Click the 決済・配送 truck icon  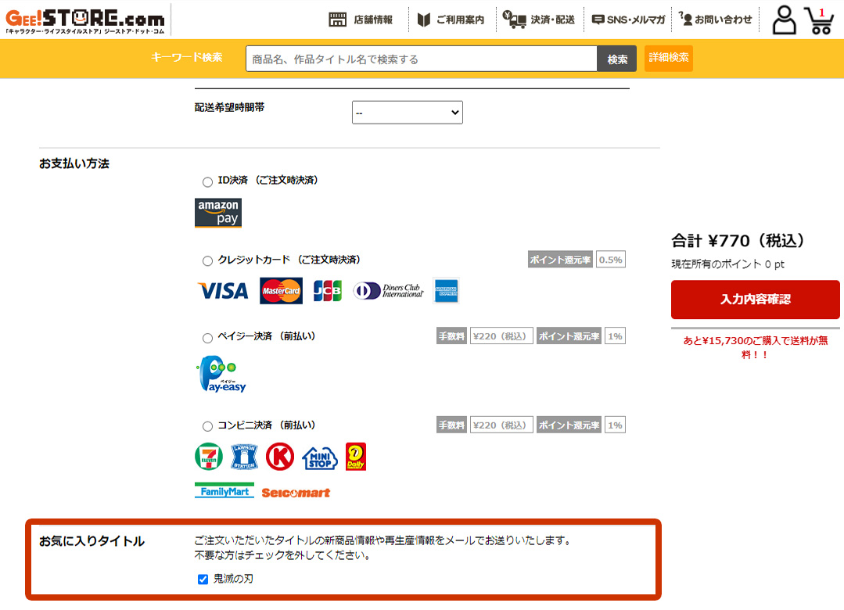514,20
